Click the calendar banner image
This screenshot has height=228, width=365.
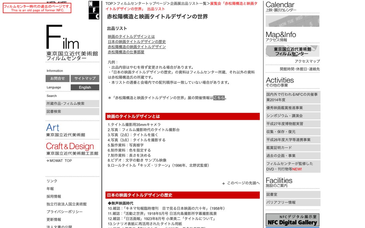292,21
